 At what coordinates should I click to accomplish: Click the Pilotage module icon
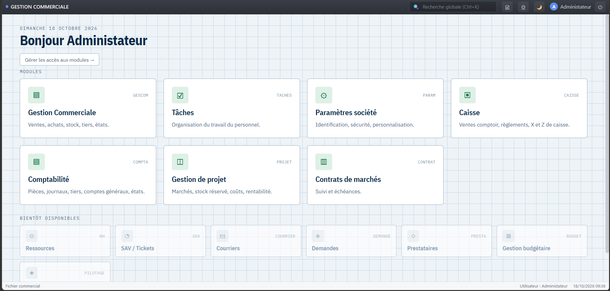coord(32,273)
